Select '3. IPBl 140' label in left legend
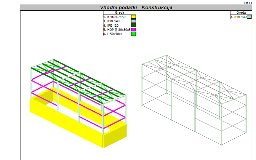 pos(111,21)
